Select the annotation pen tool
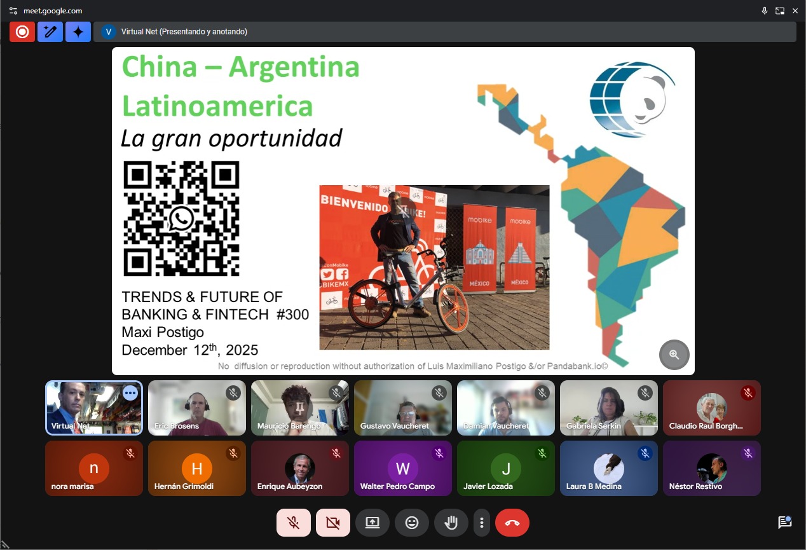The height and width of the screenshot is (550, 806). (x=50, y=32)
